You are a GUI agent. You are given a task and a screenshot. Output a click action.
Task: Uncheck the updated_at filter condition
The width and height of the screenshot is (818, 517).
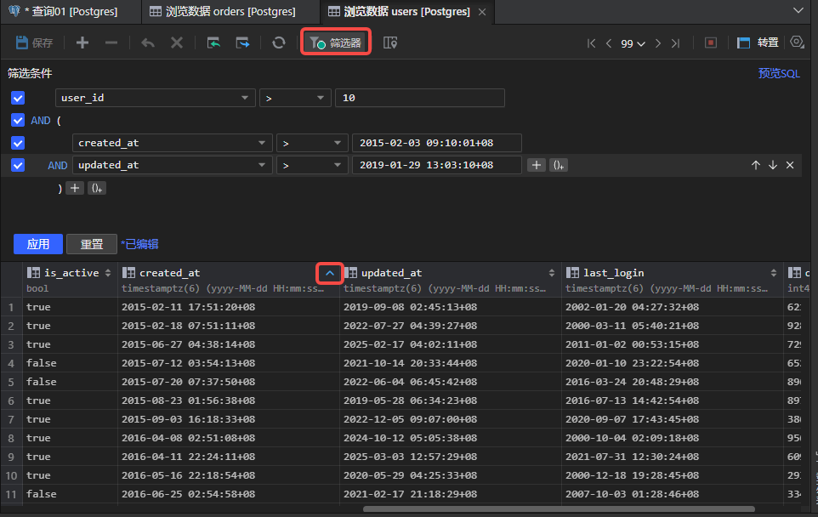click(x=18, y=165)
